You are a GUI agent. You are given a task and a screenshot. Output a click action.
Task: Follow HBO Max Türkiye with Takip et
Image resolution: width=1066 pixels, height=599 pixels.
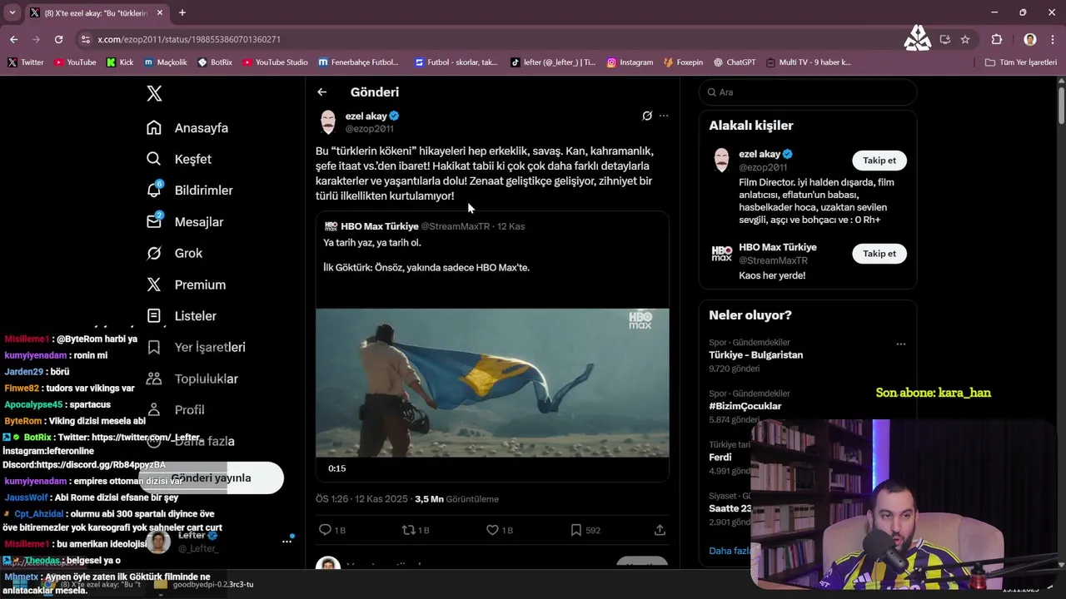879,254
